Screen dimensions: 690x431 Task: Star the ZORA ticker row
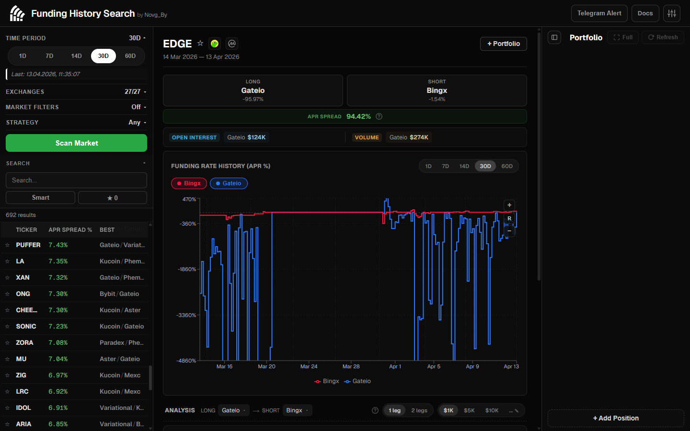tap(7, 343)
